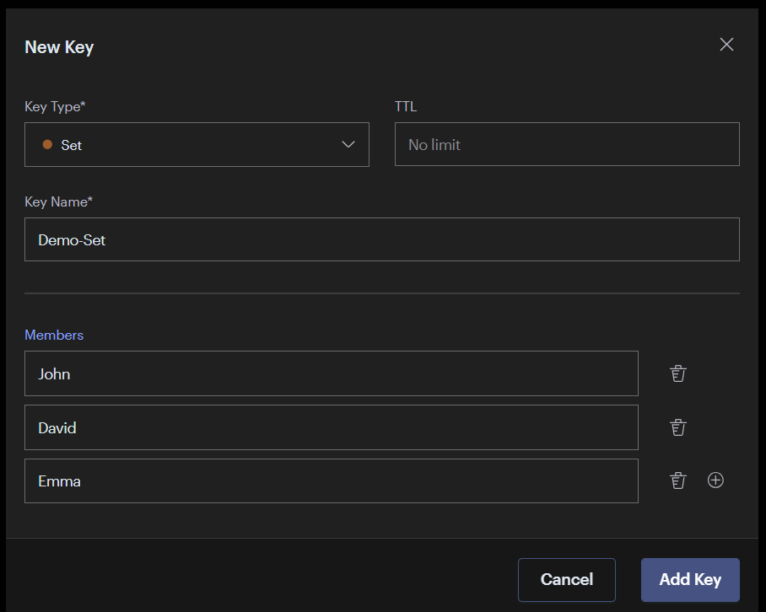Click the orange Set type indicator dot
The image size is (766, 612).
(x=46, y=145)
